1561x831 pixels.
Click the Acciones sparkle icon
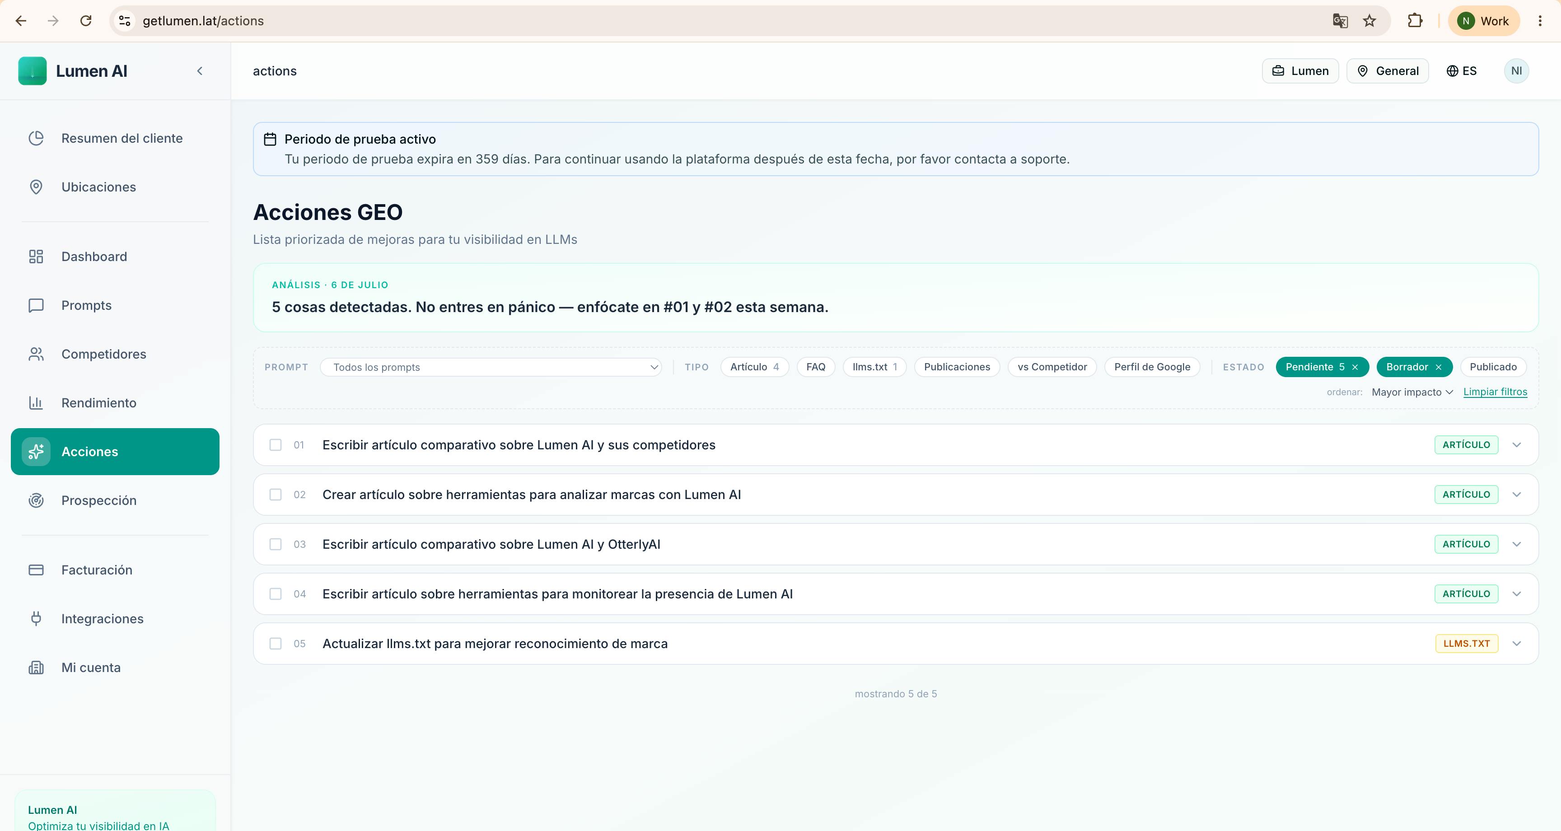pos(36,452)
